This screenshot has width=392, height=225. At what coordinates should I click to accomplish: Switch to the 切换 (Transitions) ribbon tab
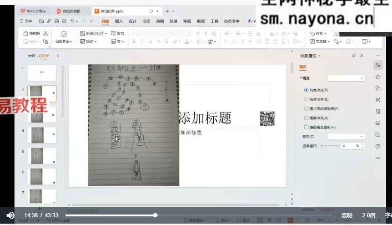pyautogui.click(x=146, y=21)
